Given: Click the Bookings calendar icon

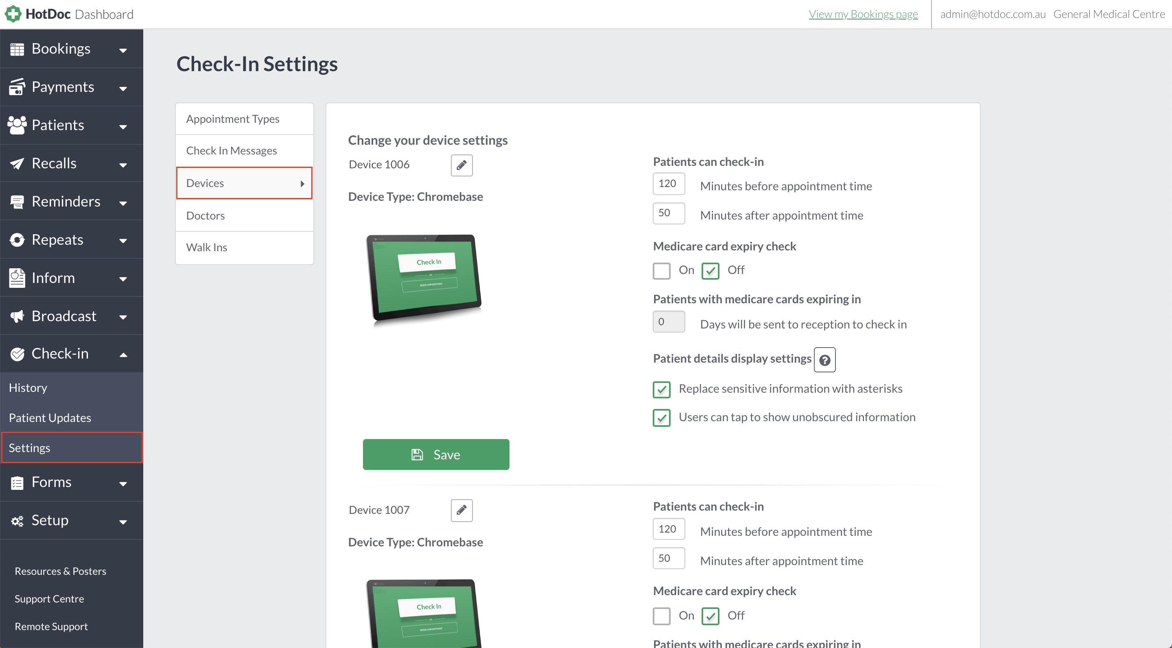Looking at the screenshot, I should pyautogui.click(x=17, y=49).
